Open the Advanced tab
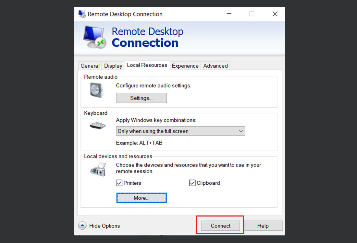357x243 pixels. [215, 66]
